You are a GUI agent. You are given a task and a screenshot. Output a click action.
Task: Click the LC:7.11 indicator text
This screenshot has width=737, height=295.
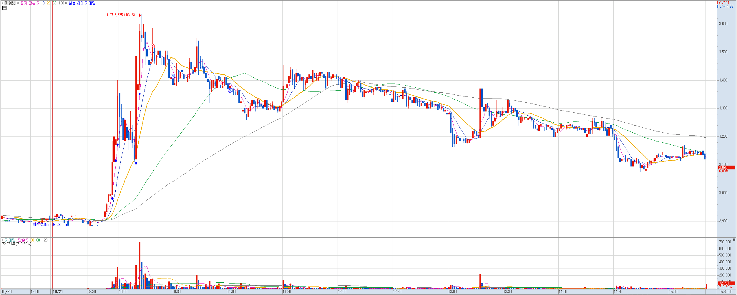pos(723,3)
